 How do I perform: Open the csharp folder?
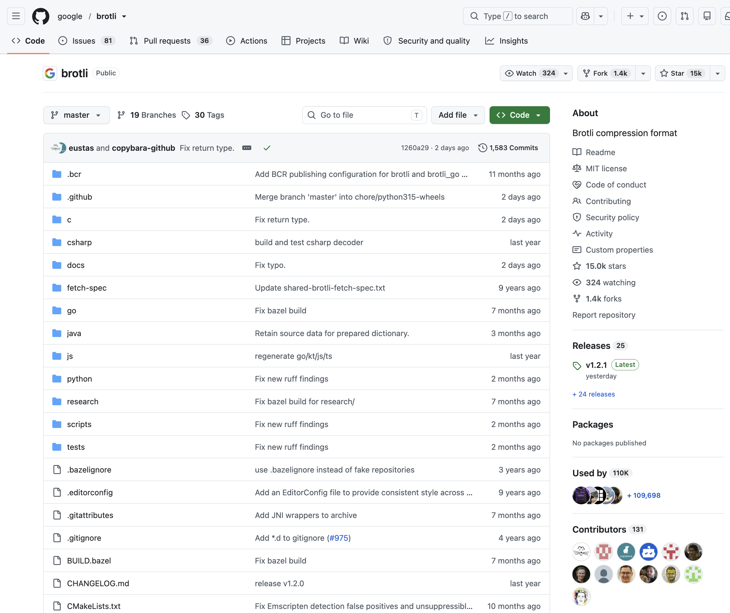pyautogui.click(x=79, y=242)
